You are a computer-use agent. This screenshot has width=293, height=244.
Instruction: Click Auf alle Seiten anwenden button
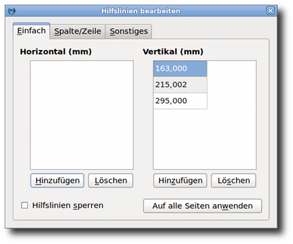(203, 206)
